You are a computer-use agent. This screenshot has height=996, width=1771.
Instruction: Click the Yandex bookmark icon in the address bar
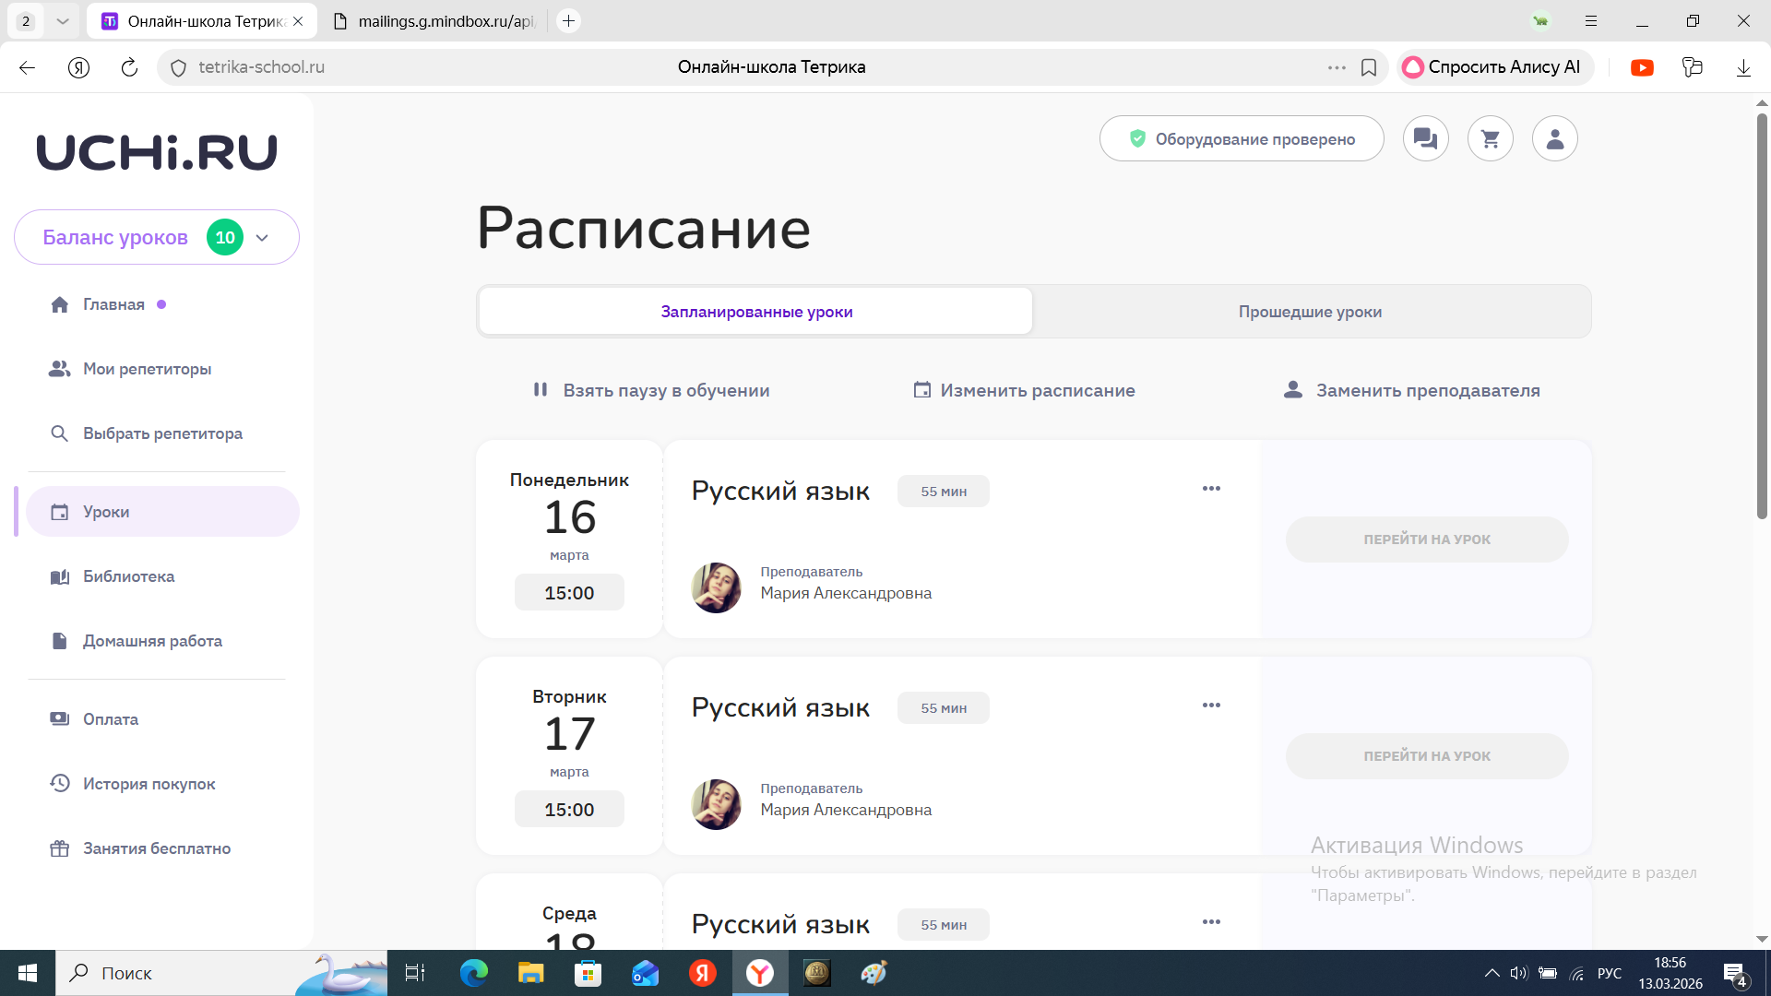1369,67
